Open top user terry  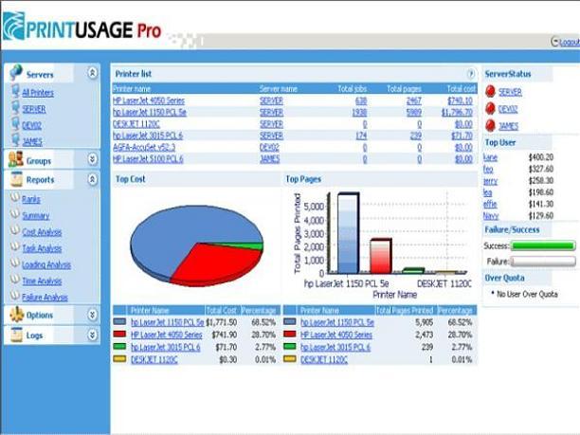[x=490, y=181]
